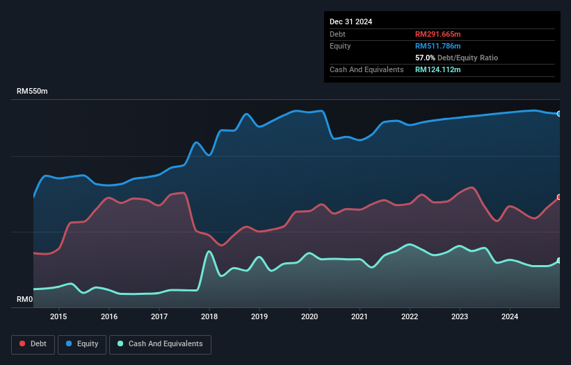Click the 2022 x-axis label

click(410, 316)
